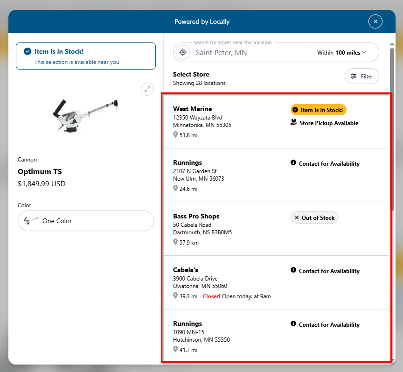Click the locate-me crosshair icon
Image resolution: width=403 pixels, height=372 pixels.
point(183,52)
